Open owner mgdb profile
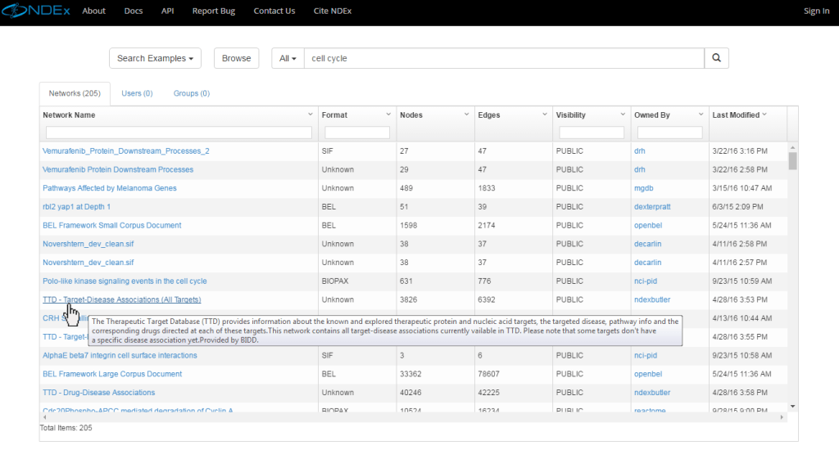This screenshot has height=459, width=839. point(644,188)
